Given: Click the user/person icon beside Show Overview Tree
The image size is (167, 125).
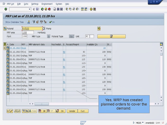Looking at the screenshot, I should click(x=28, y=22).
